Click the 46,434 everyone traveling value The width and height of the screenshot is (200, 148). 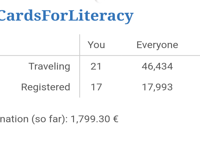tap(157, 66)
